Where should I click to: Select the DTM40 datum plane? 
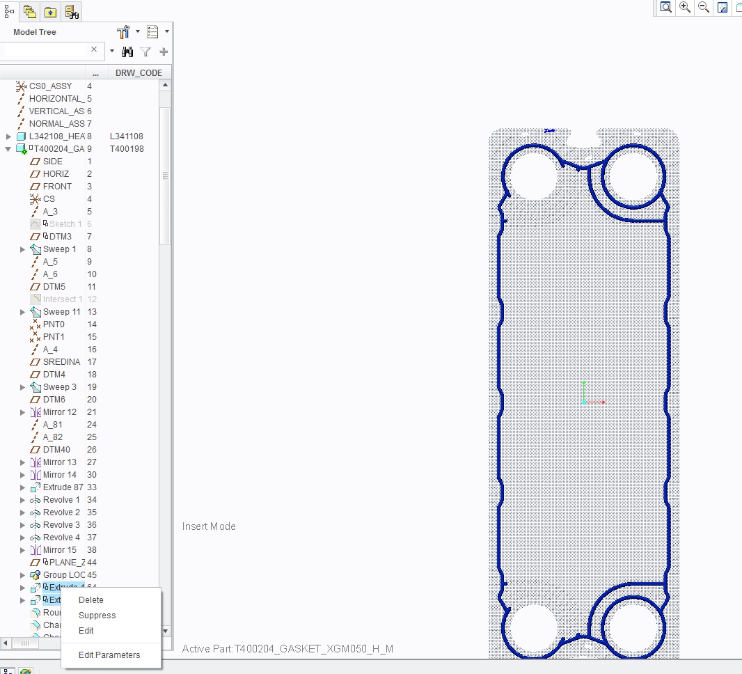coord(56,450)
